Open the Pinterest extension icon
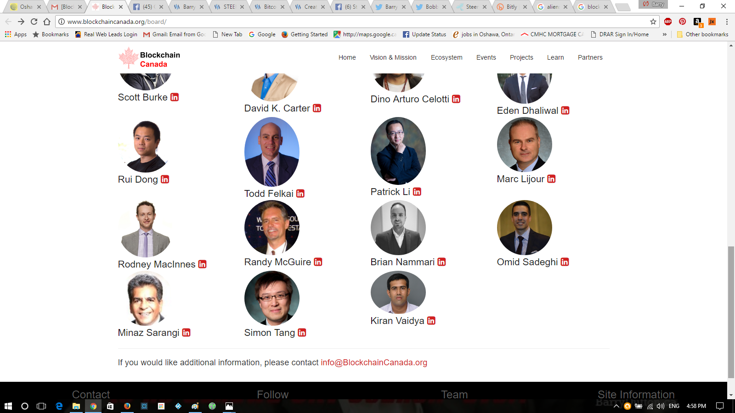735x413 pixels. coord(683,22)
